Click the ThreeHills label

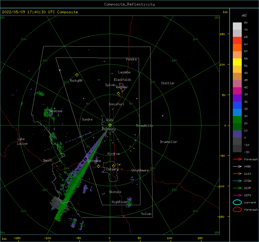point(144,126)
